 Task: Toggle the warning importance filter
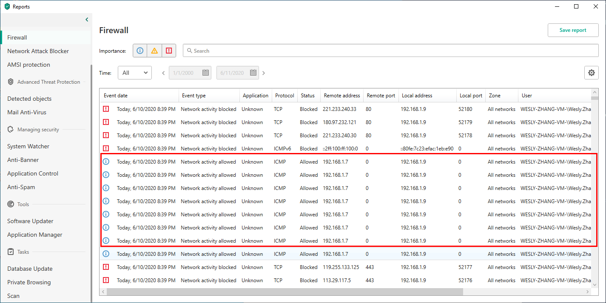[154, 51]
